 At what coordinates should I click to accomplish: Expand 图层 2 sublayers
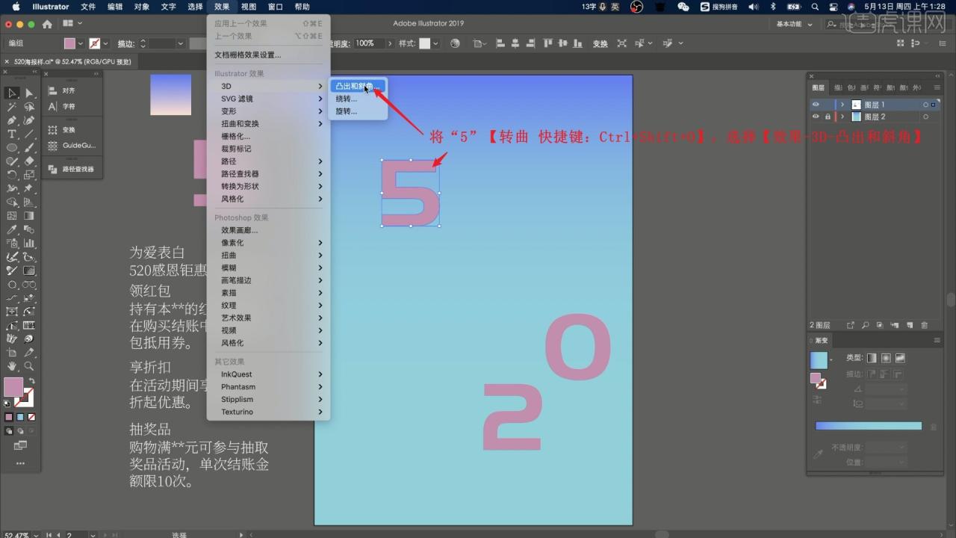(x=842, y=117)
